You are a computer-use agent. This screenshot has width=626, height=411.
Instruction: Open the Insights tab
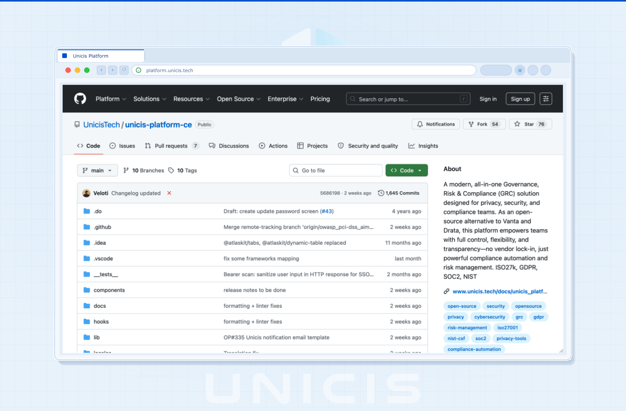click(x=423, y=146)
